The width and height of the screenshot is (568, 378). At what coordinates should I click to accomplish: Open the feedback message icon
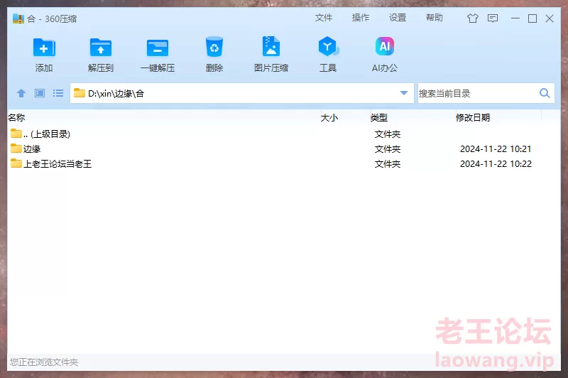[493, 18]
